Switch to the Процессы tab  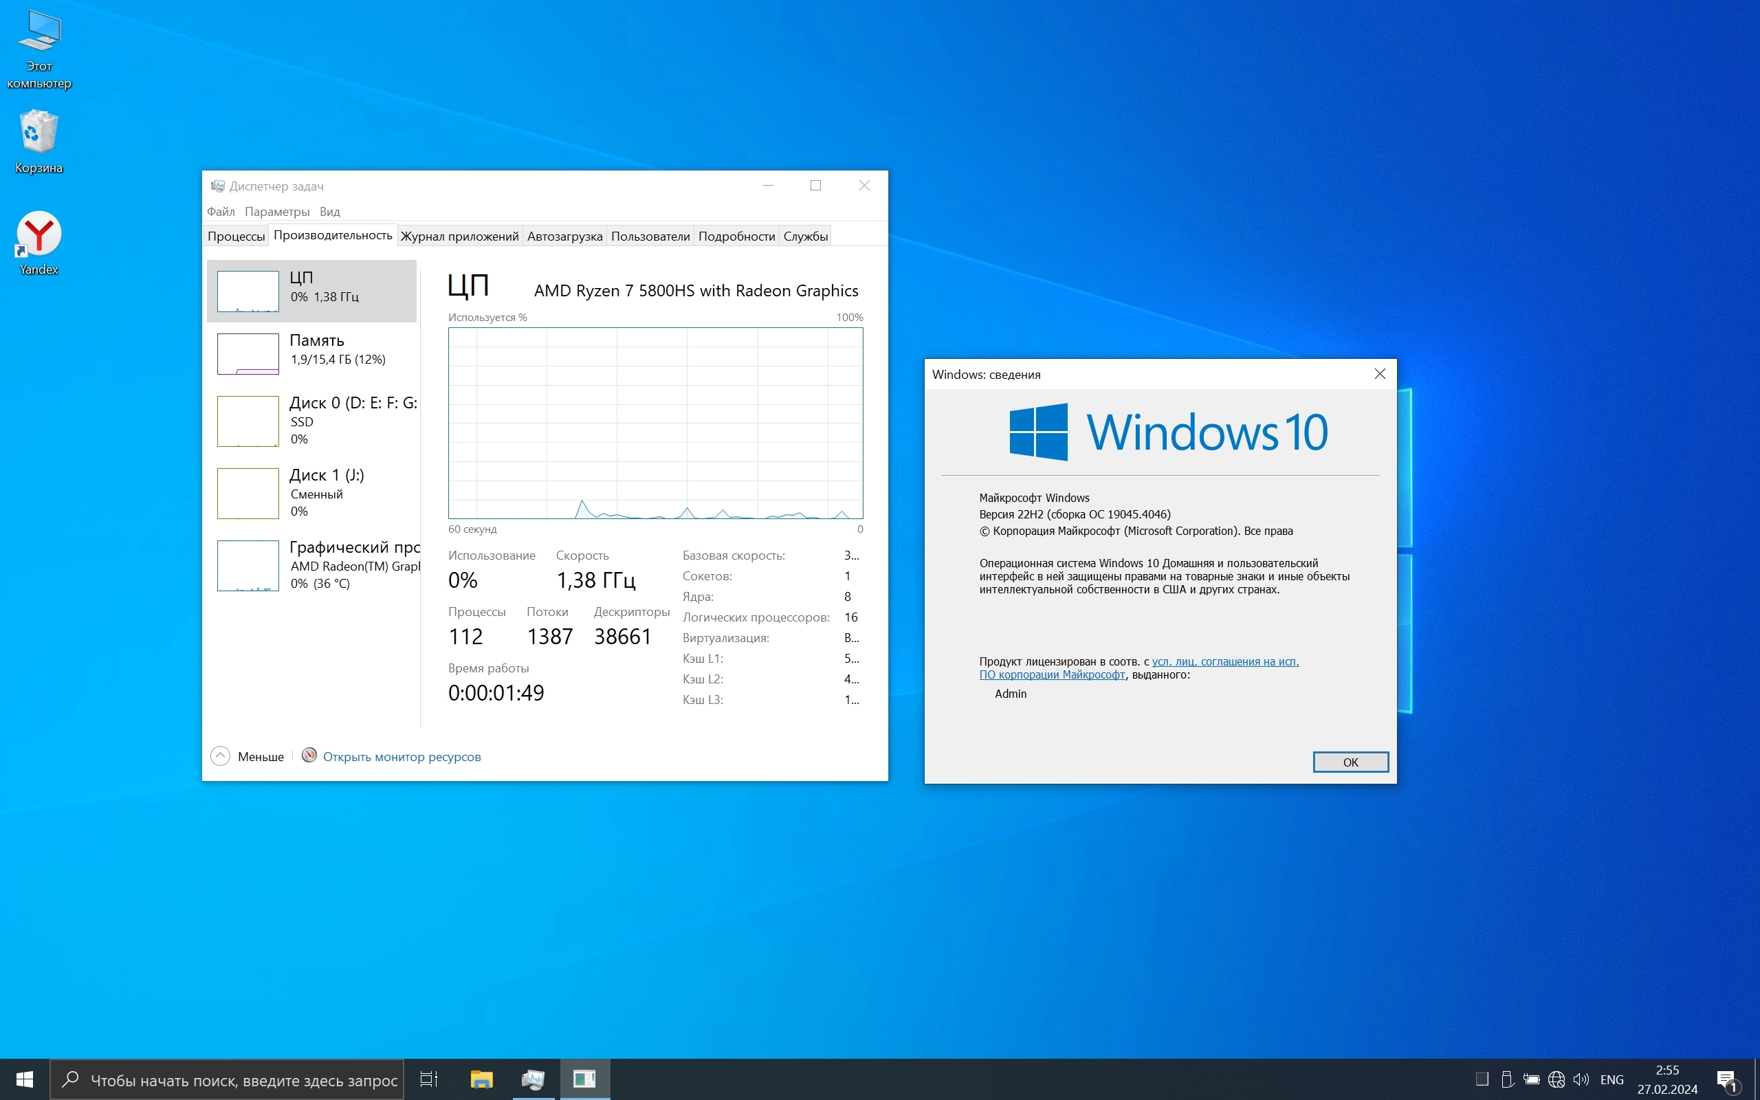(x=236, y=236)
